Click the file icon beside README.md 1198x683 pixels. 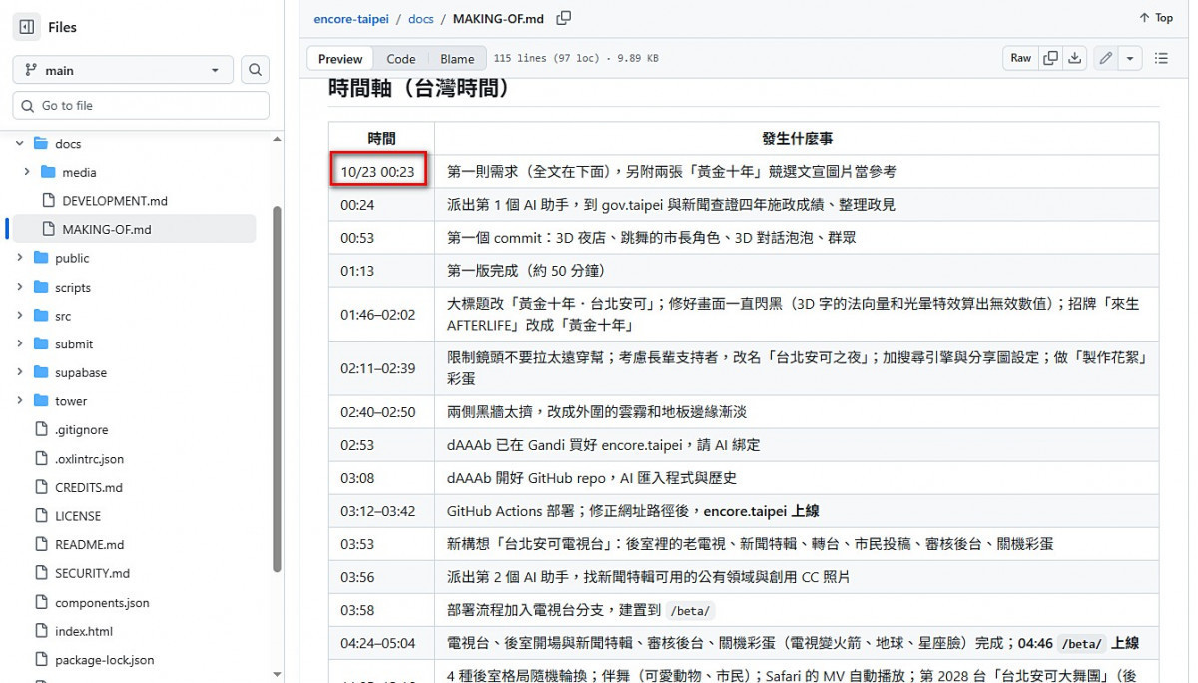41,545
